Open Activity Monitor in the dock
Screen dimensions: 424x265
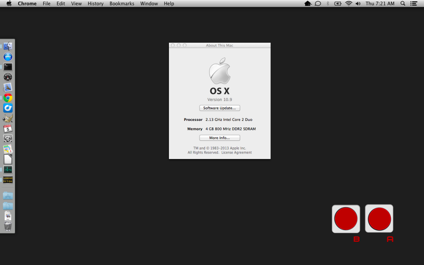coord(8,169)
